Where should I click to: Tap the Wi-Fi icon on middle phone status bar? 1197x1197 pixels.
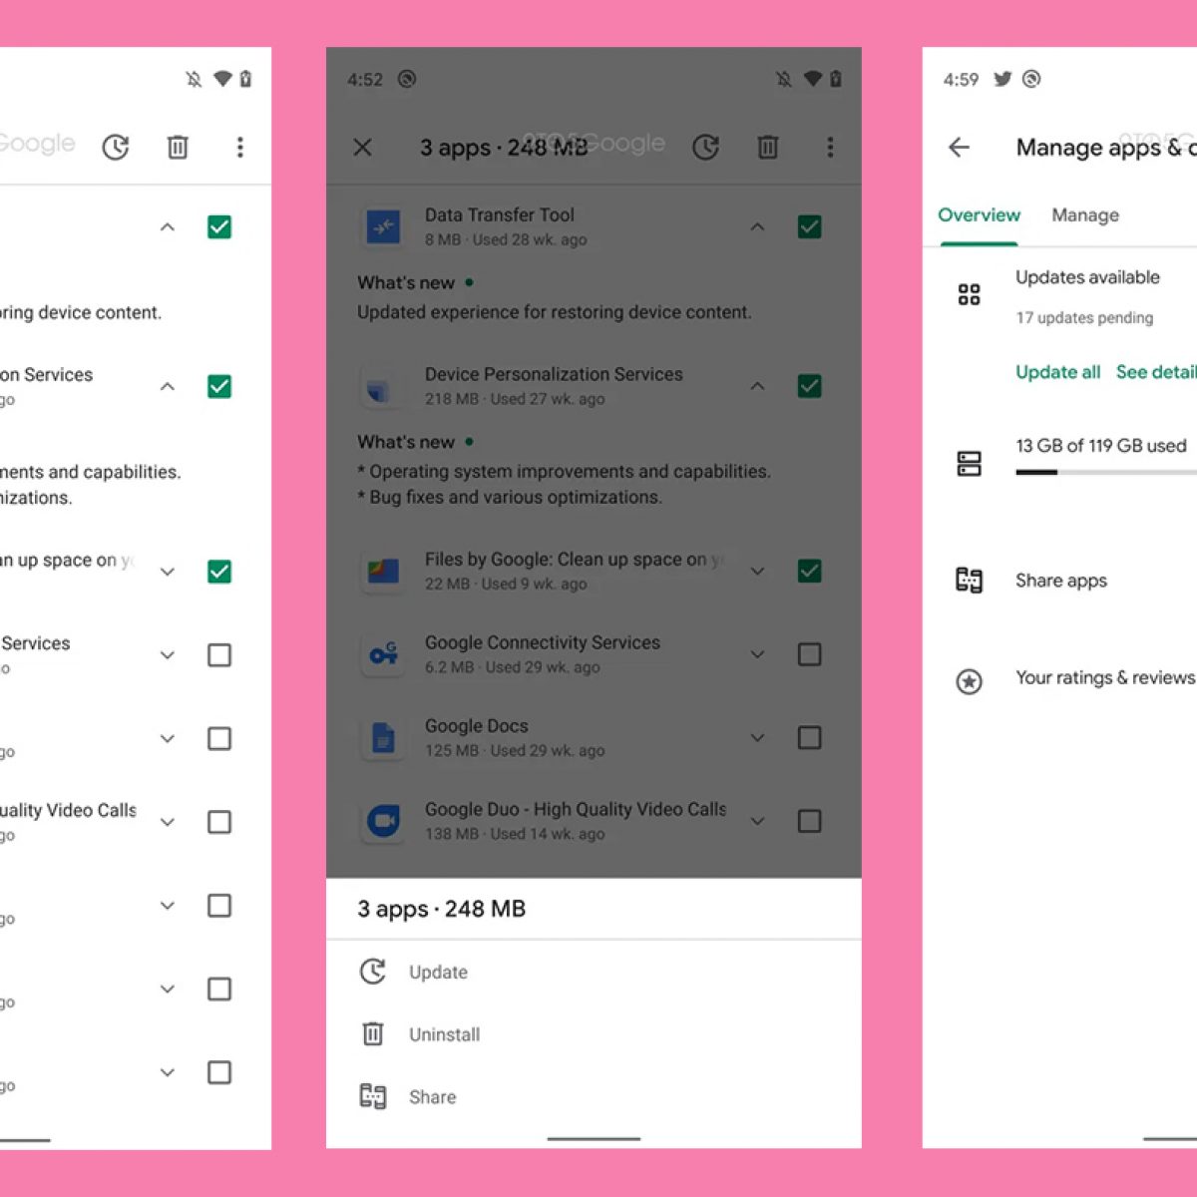tap(813, 79)
